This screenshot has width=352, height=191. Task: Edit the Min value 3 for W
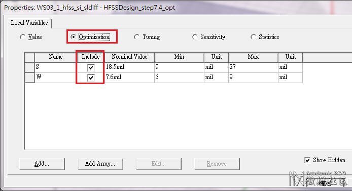179,78
